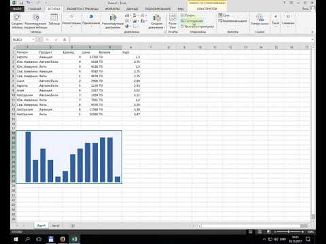Screen dimensions: 326x244
Task: Open the PivotChart (Сводная диаграмма) dropdown
Action: (157, 22)
